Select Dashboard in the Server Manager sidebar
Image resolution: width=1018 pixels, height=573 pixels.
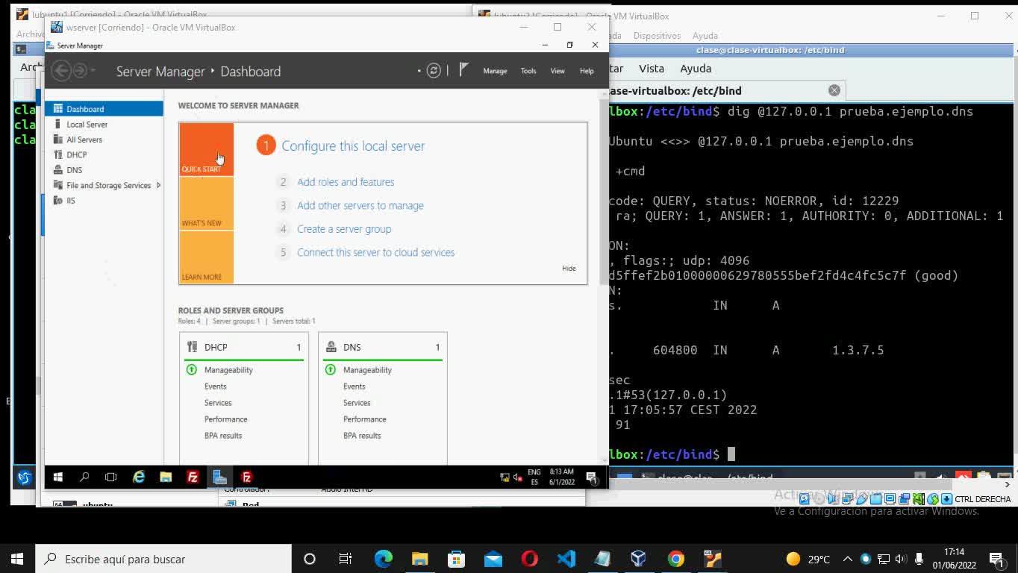(104, 109)
